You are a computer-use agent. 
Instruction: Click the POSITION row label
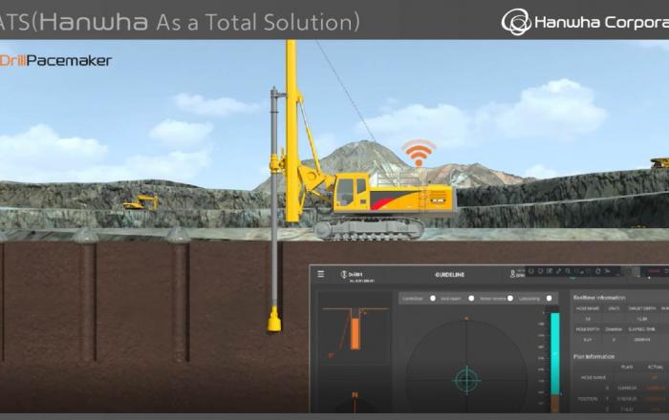point(590,399)
